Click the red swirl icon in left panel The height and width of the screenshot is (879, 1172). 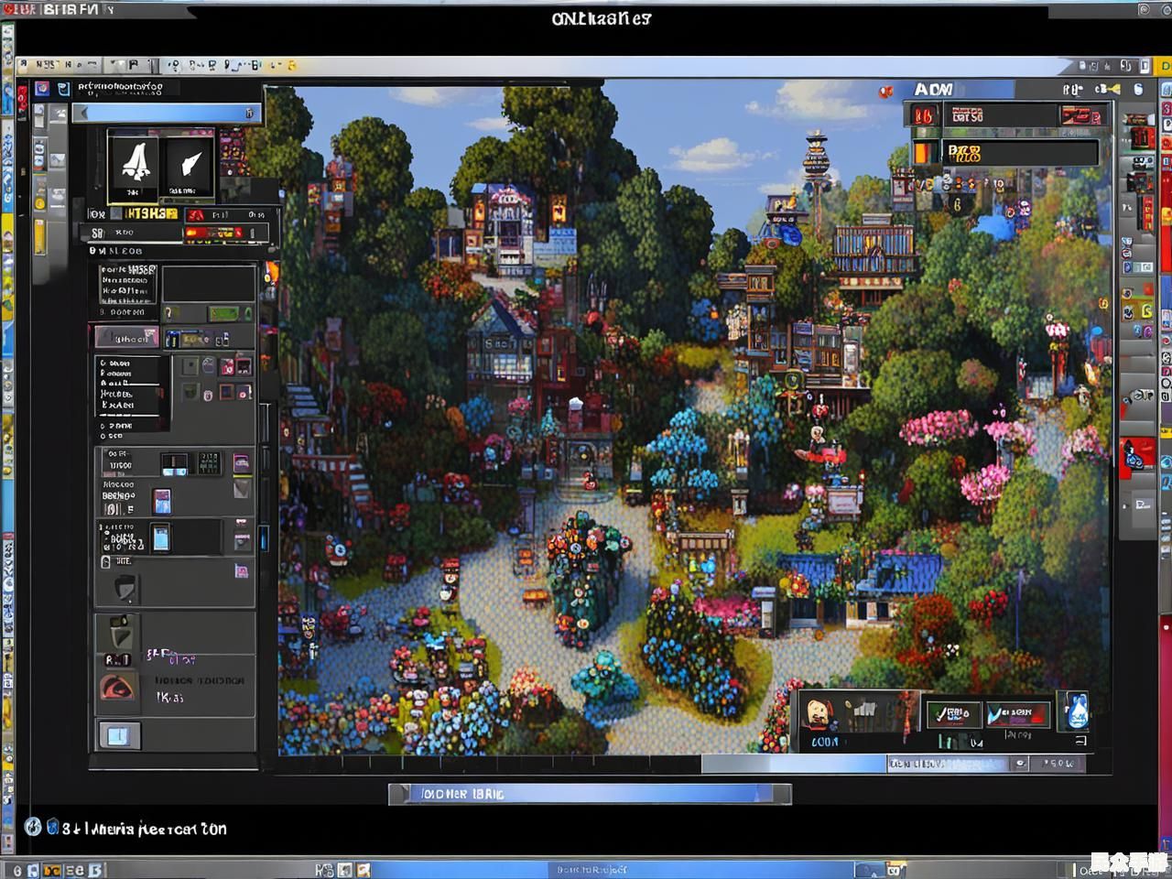coord(116,687)
